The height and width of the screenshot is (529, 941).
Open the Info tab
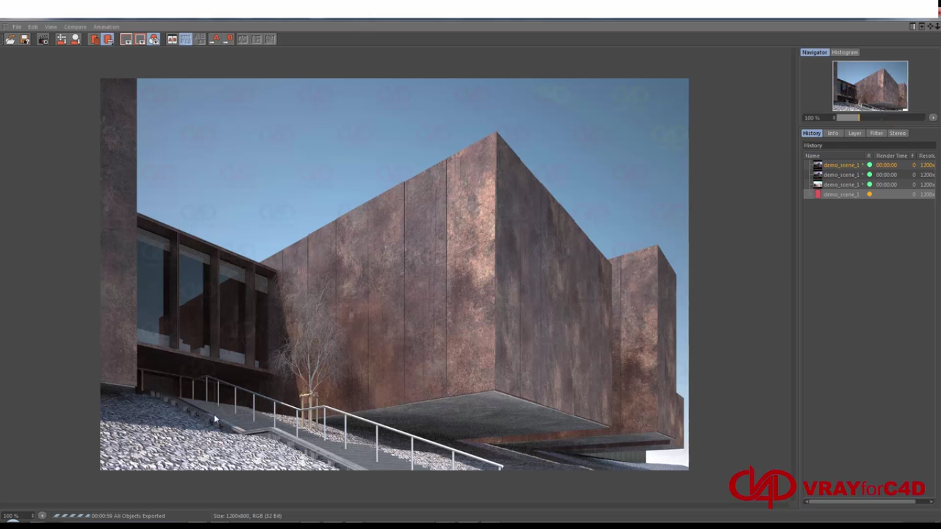pos(833,133)
